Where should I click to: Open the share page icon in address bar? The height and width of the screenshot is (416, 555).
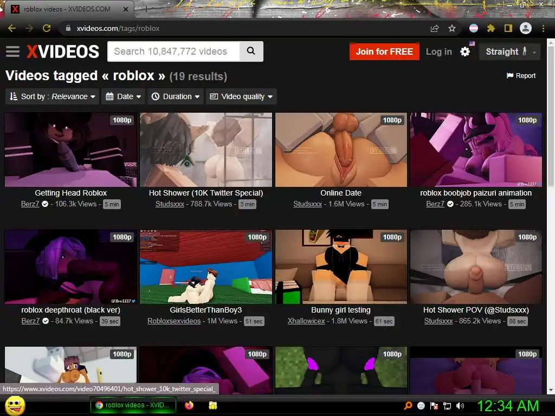435,28
